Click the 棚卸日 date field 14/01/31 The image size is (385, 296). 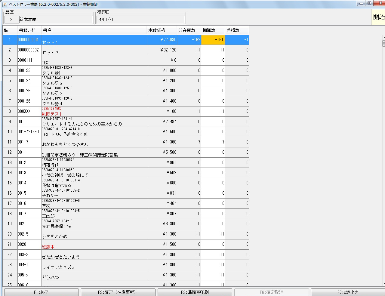(140, 20)
